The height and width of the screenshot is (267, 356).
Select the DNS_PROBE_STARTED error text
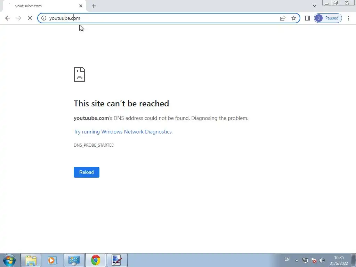tap(94, 145)
